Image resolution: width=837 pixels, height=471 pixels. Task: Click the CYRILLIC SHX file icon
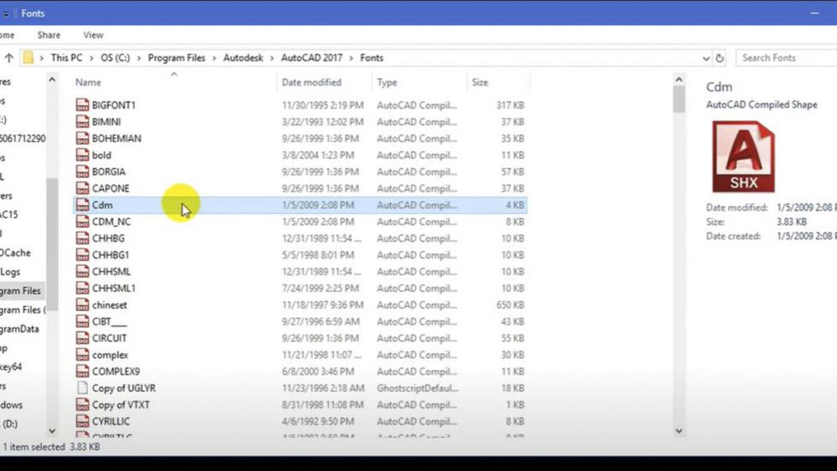[82, 422]
